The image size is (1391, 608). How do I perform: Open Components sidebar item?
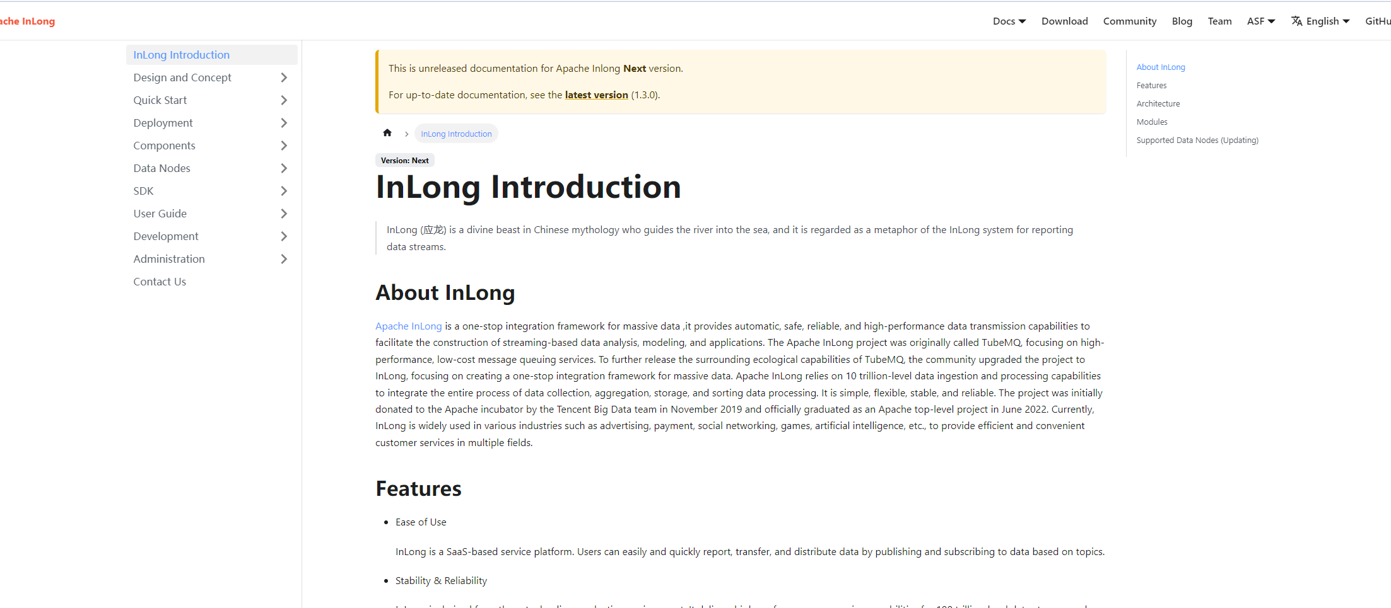coord(164,146)
